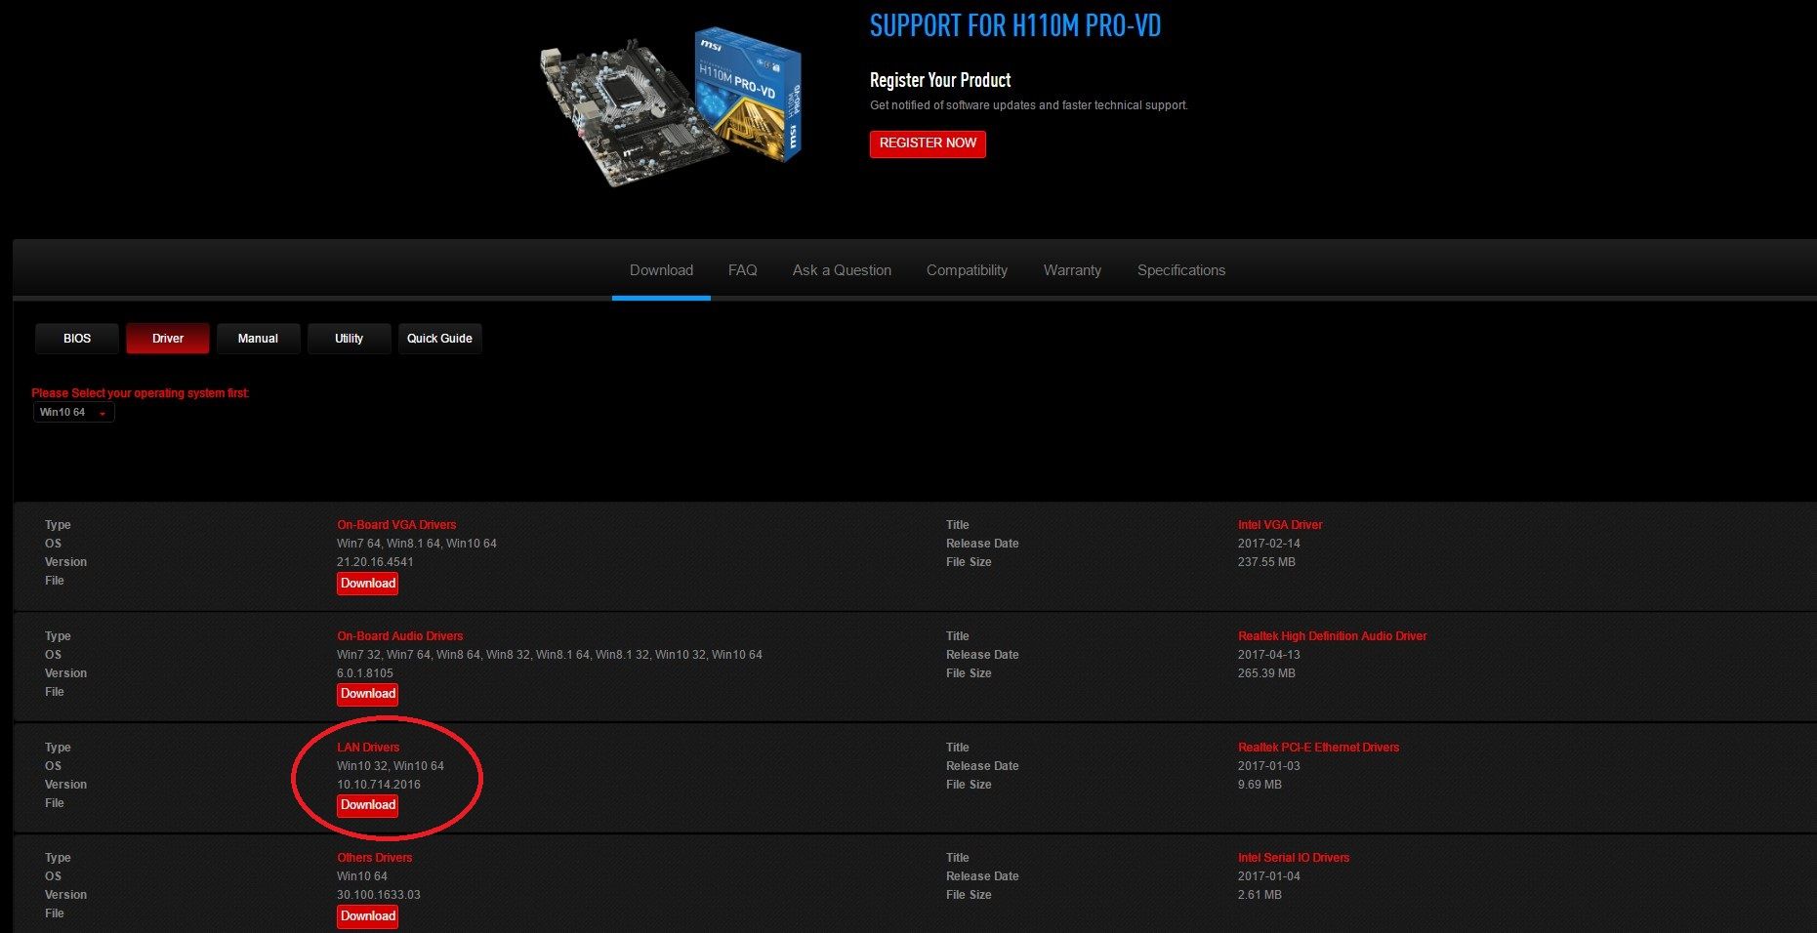Image resolution: width=1817 pixels, height=933 pixels.
Task: Click the Intel VGA Driver title
Action: pyautogui.click(x=1280, y=525)
